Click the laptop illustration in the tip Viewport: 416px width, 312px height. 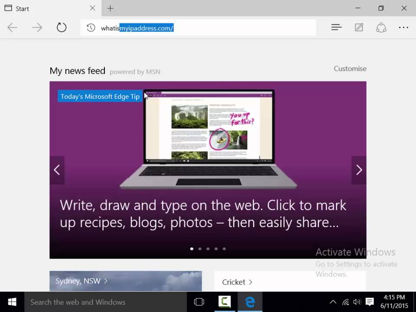pos(208,139)
